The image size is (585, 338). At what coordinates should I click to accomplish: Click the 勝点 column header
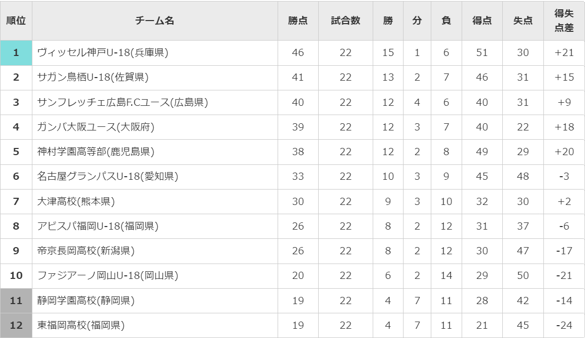click(298, 21)
